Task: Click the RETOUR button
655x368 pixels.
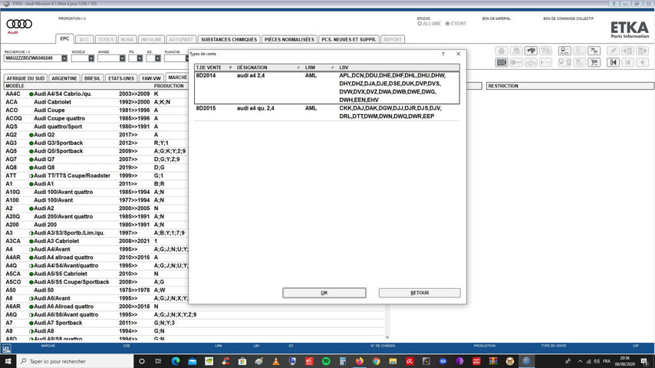Action: tap(420, 293)
